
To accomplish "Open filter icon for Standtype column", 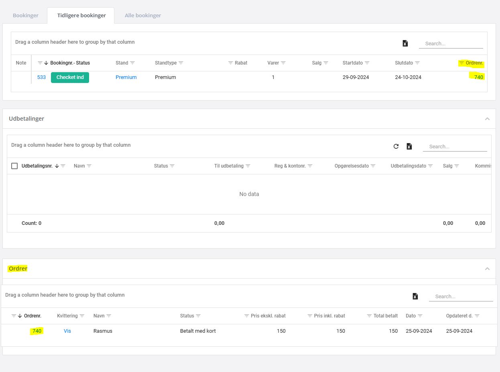I will click(181, 63).
